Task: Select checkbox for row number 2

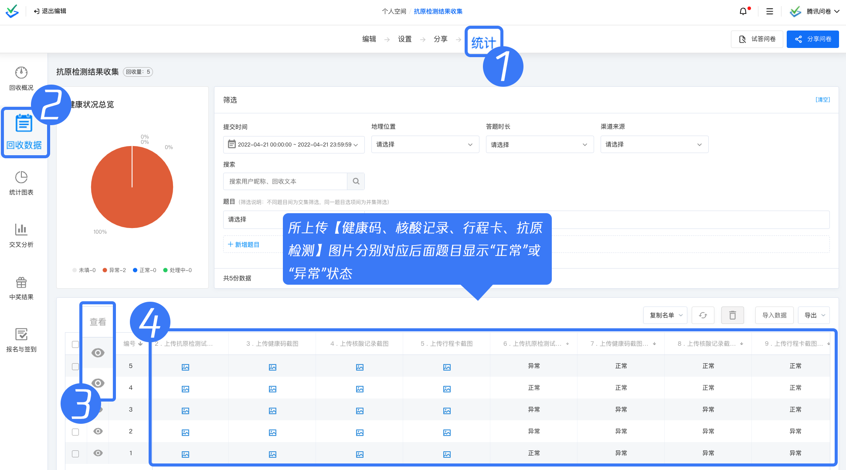Action: [x=75, y=432]
